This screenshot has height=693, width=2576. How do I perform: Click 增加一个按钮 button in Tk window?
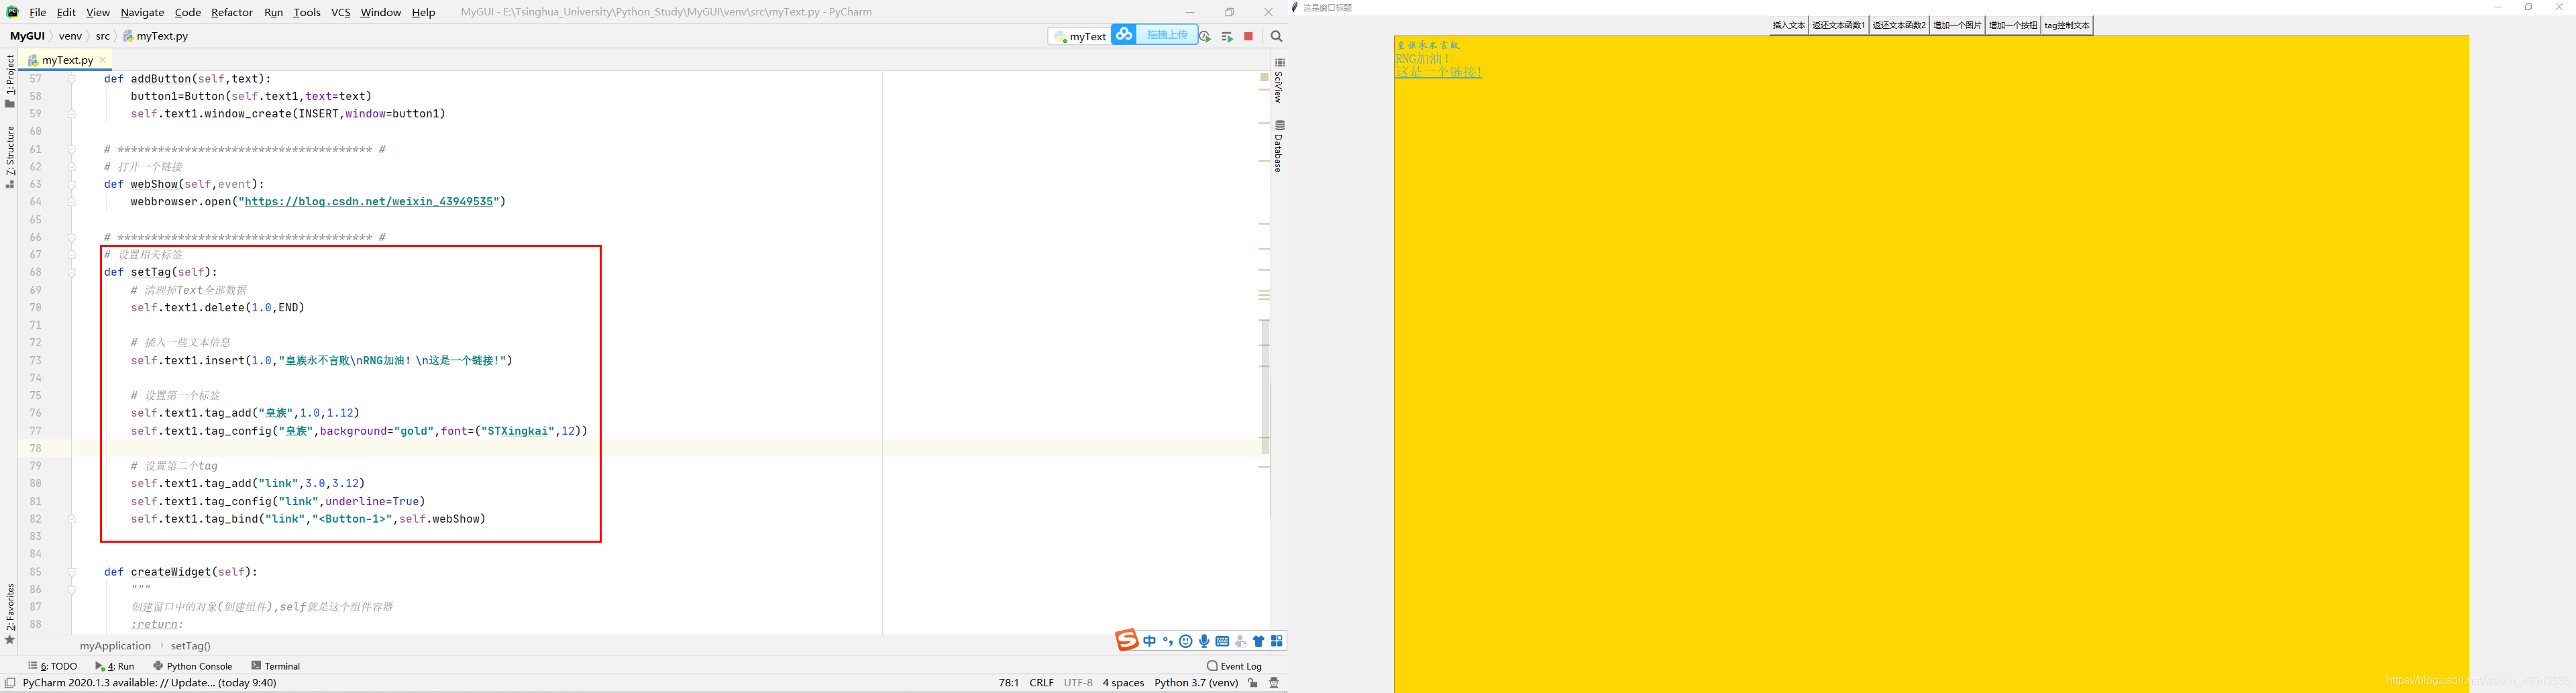[2013, 26]
